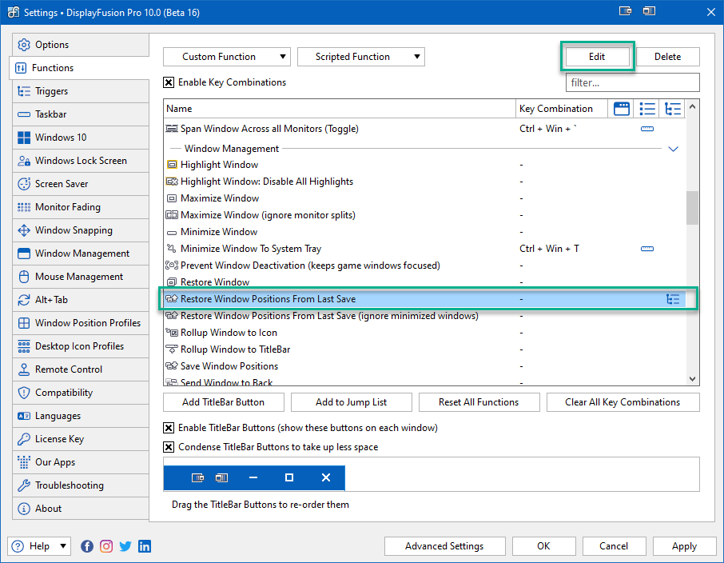This screenshot has height=563, width=724.
Task: Click the scrollbar down arrow in function list
Action: (x=692, y=379)
